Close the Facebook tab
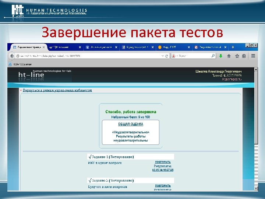 pyautogui.click(x=153, y=47)
